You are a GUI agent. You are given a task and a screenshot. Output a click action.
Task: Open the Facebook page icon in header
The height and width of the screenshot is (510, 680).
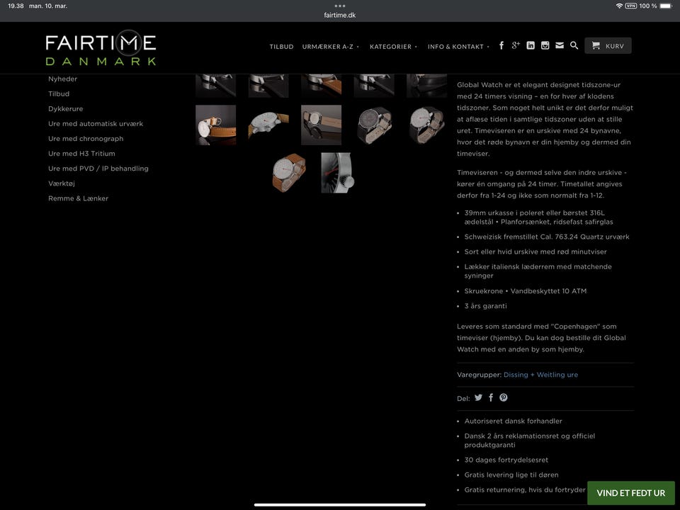point(501,45)
